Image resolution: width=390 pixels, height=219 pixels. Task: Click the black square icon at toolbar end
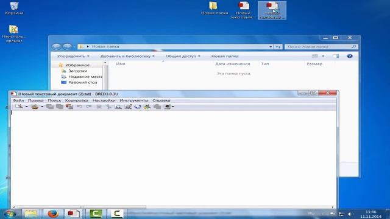[167, 106]
